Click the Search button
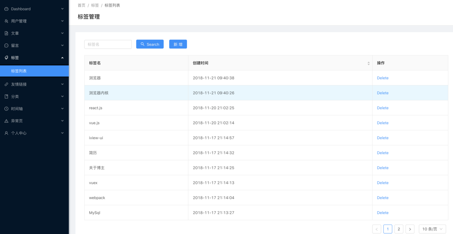The width and height of the screenshot is (453, 234). tap(150, 44)
